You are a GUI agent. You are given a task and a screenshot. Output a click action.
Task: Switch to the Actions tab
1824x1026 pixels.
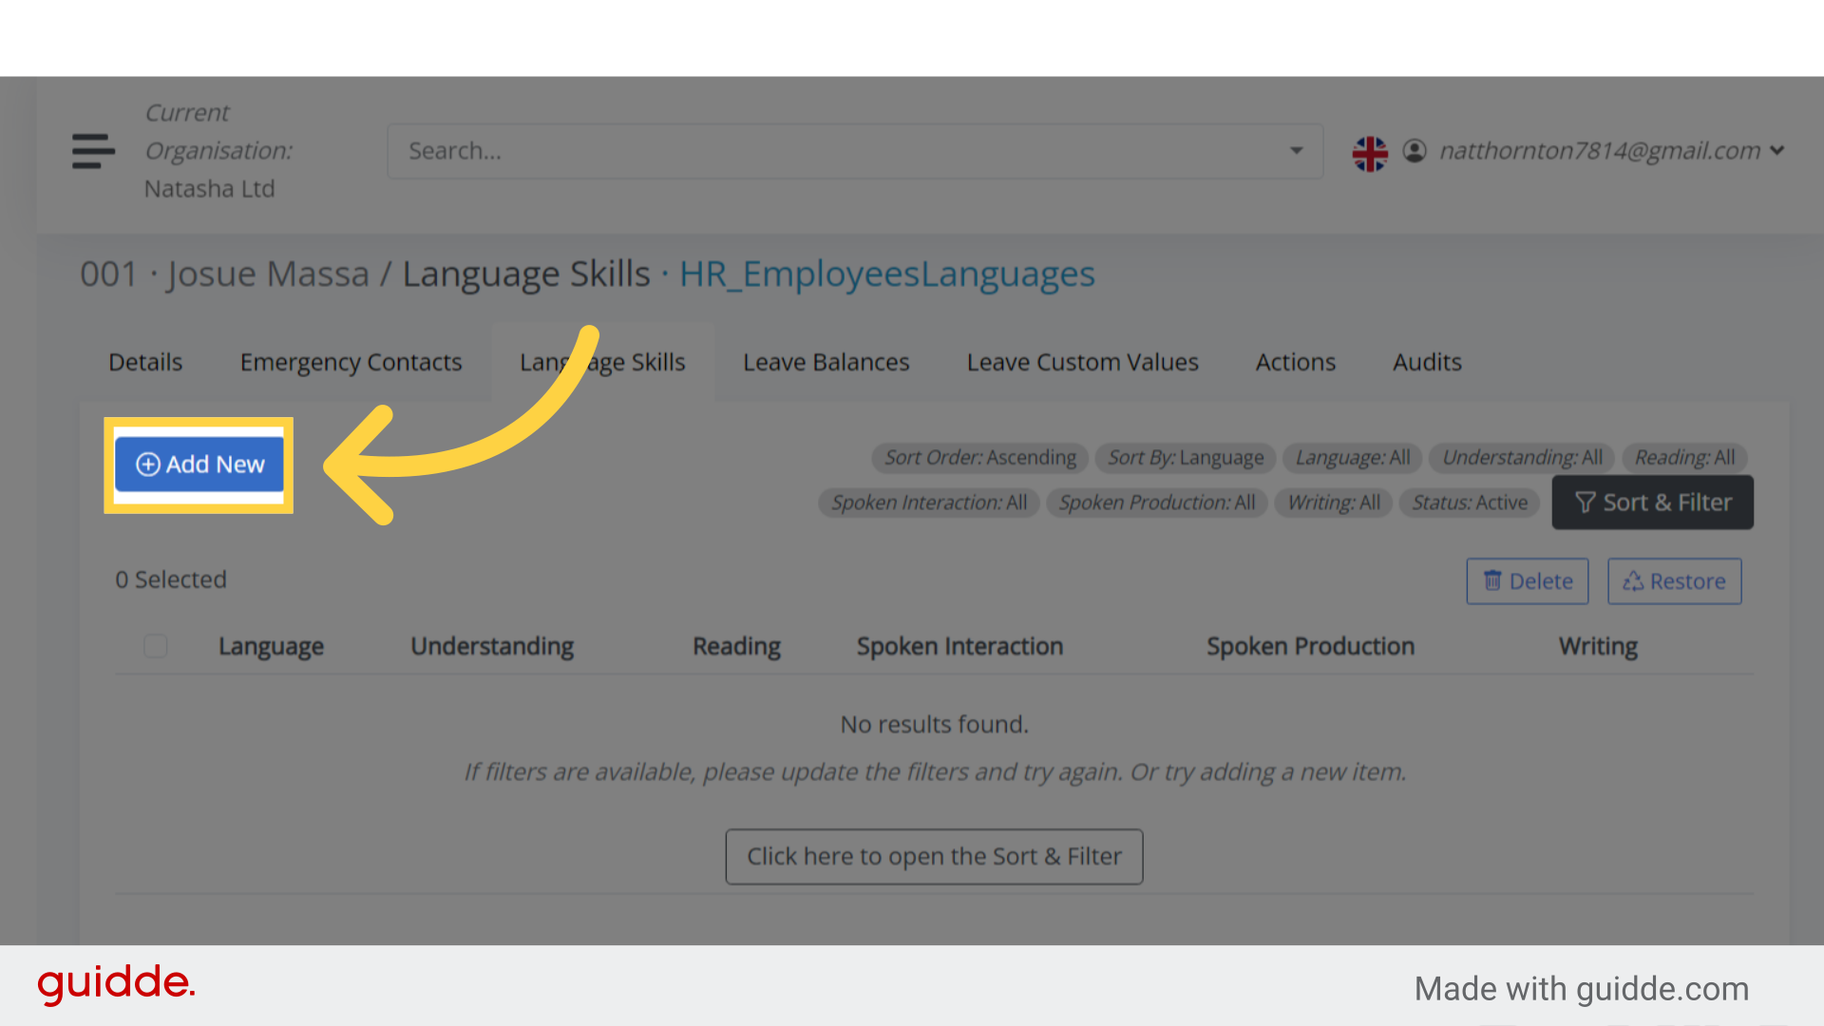[1295, 362]
